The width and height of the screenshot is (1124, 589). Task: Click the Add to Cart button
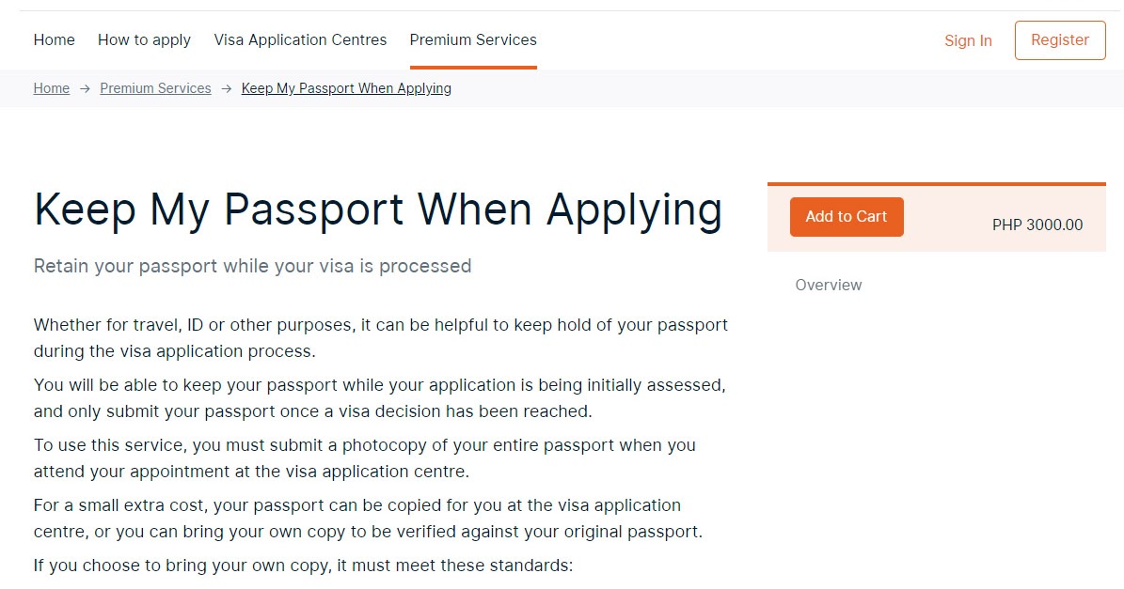(846, 217)
